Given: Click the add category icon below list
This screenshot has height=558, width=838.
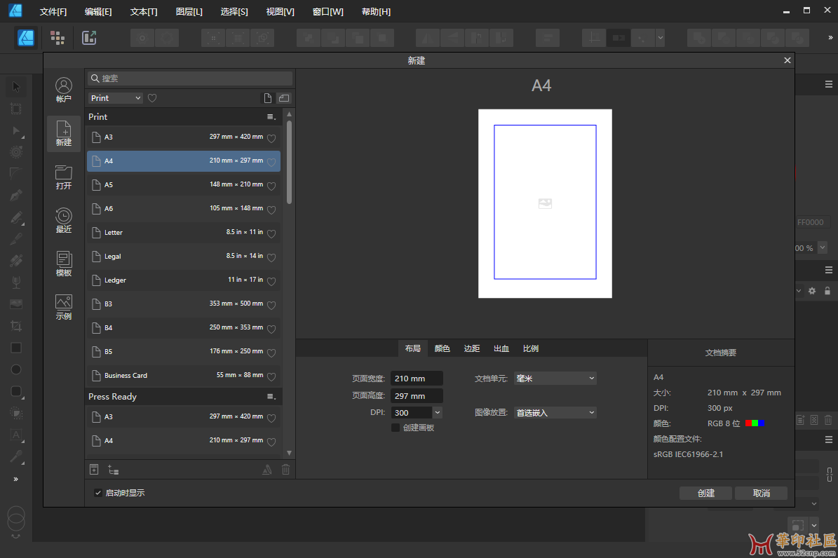Looking at the screenshot, I should click(x=114, y=470).
